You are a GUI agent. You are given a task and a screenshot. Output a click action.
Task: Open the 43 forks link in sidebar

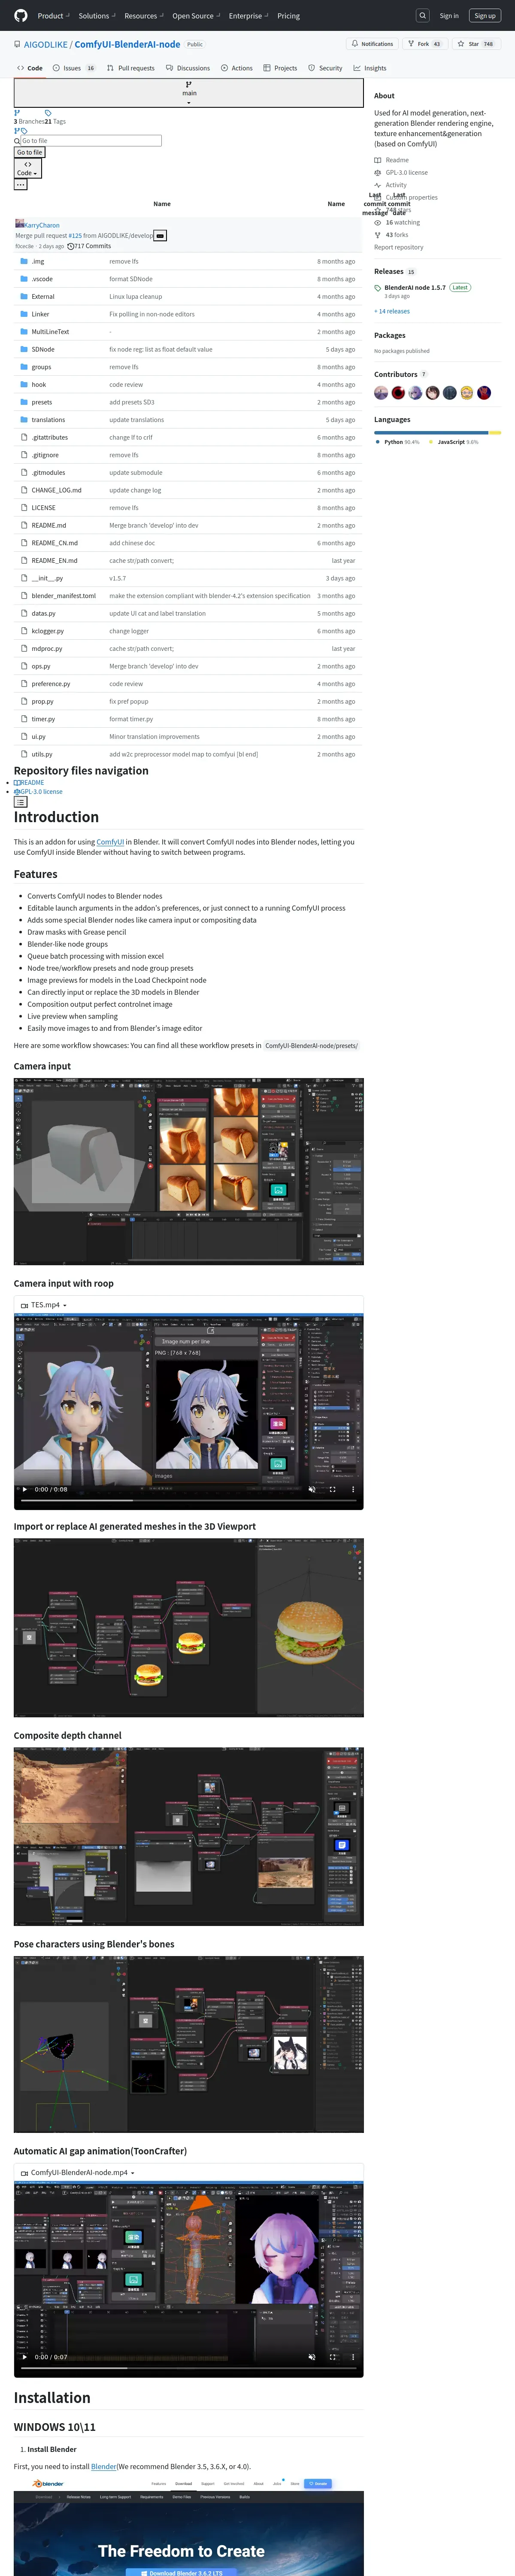pyautogui.click(x=391, y=235)
